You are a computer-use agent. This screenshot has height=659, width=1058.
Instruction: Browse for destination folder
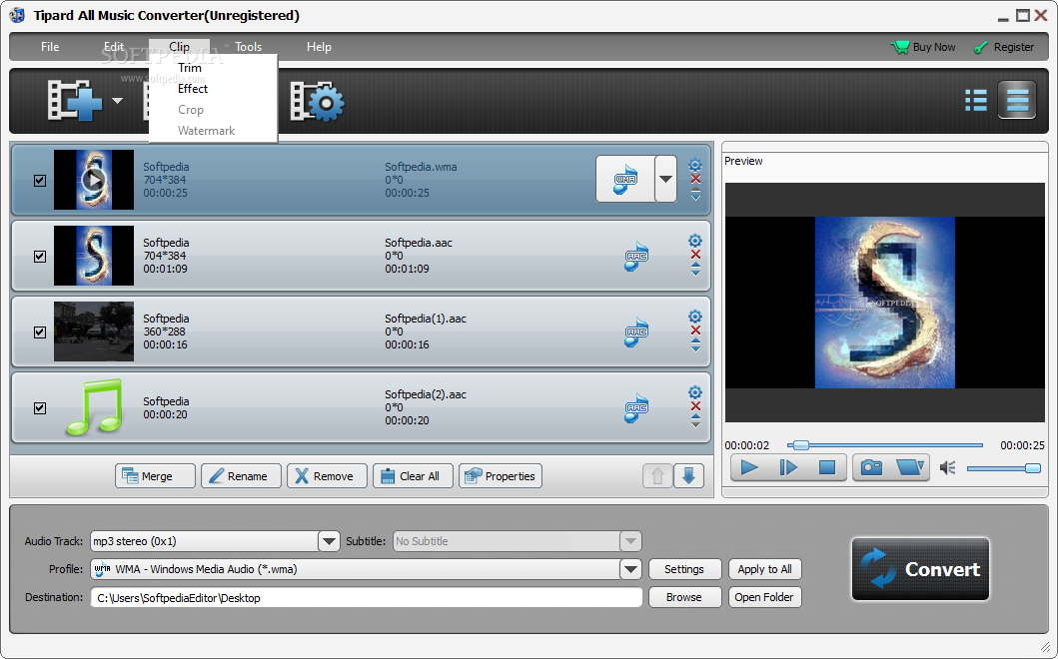(685, 598)
